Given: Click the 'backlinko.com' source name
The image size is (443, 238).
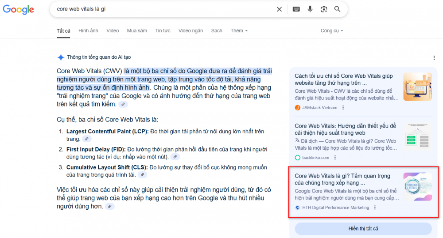Looking at the screenshot, I should [x=315, y=158].
